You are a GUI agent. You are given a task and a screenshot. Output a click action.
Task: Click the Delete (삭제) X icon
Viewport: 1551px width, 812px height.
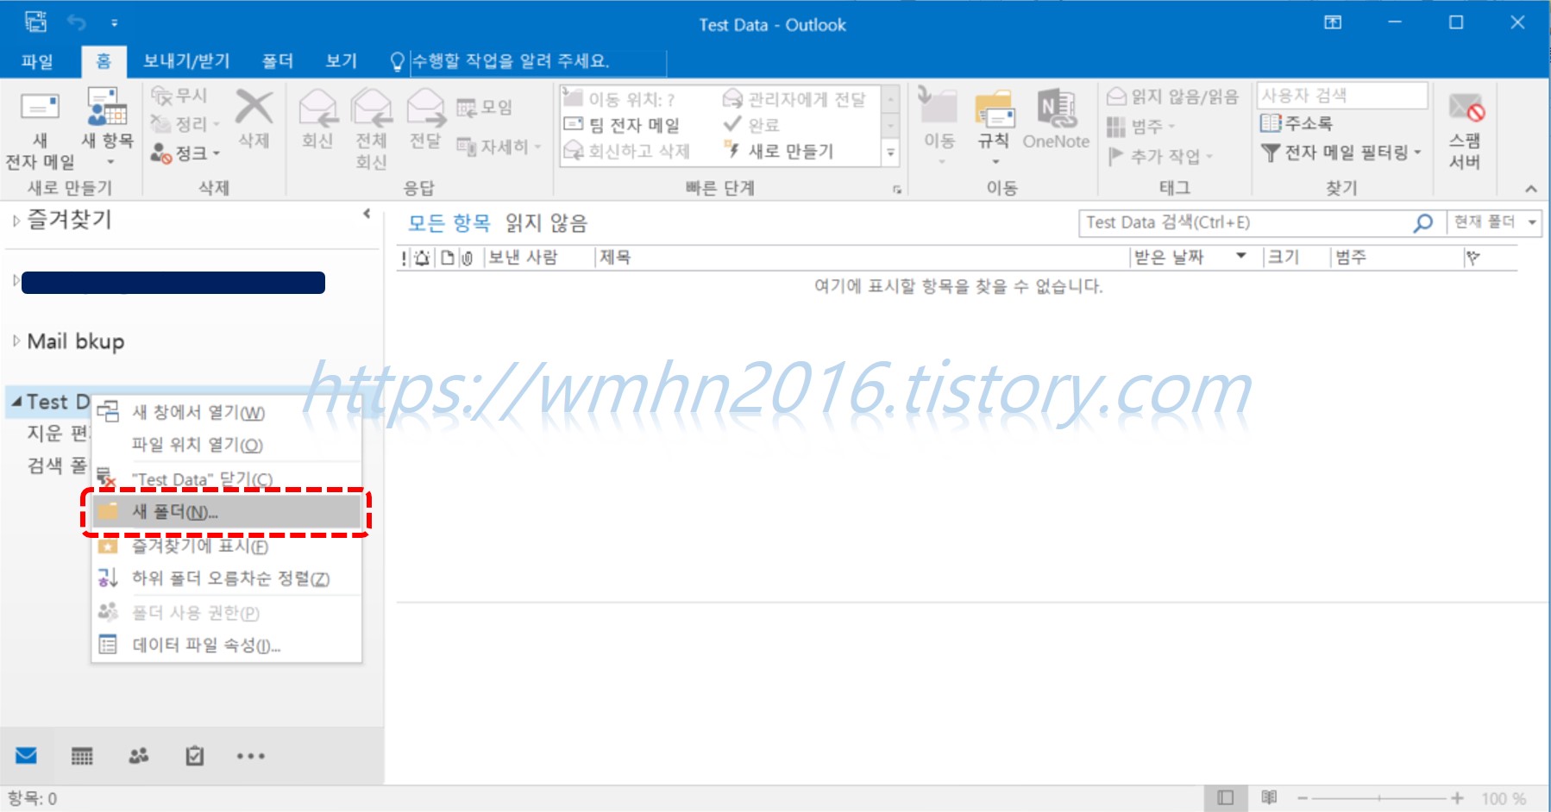254,108
